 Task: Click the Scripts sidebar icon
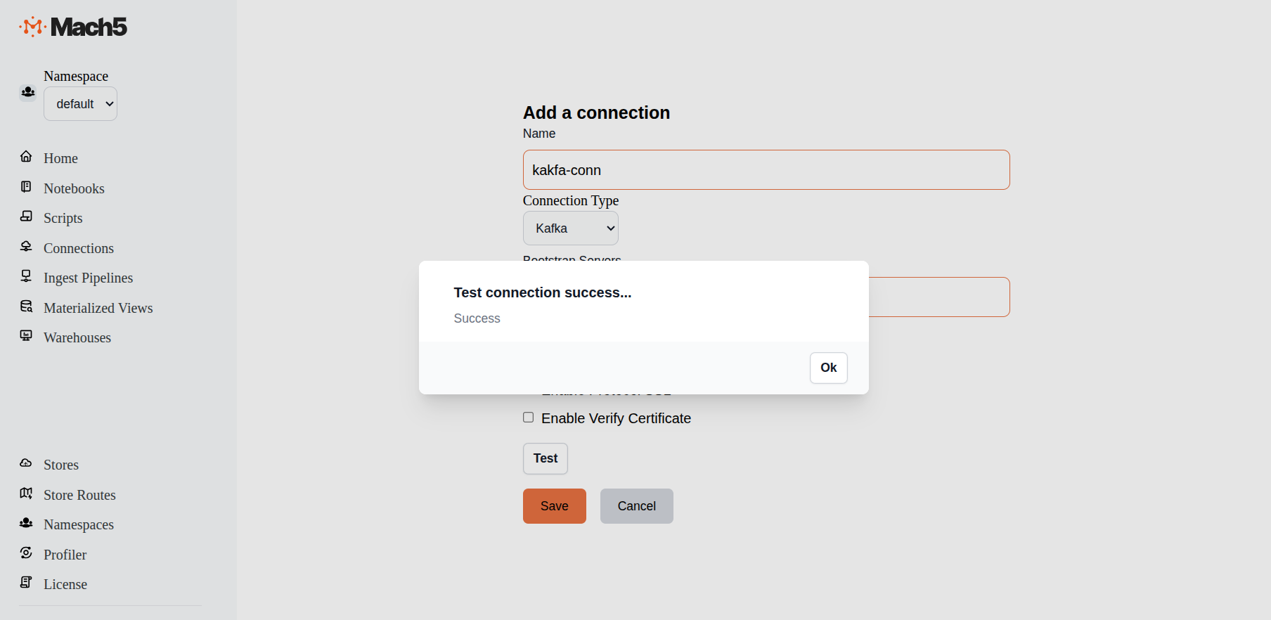(26, 217)
